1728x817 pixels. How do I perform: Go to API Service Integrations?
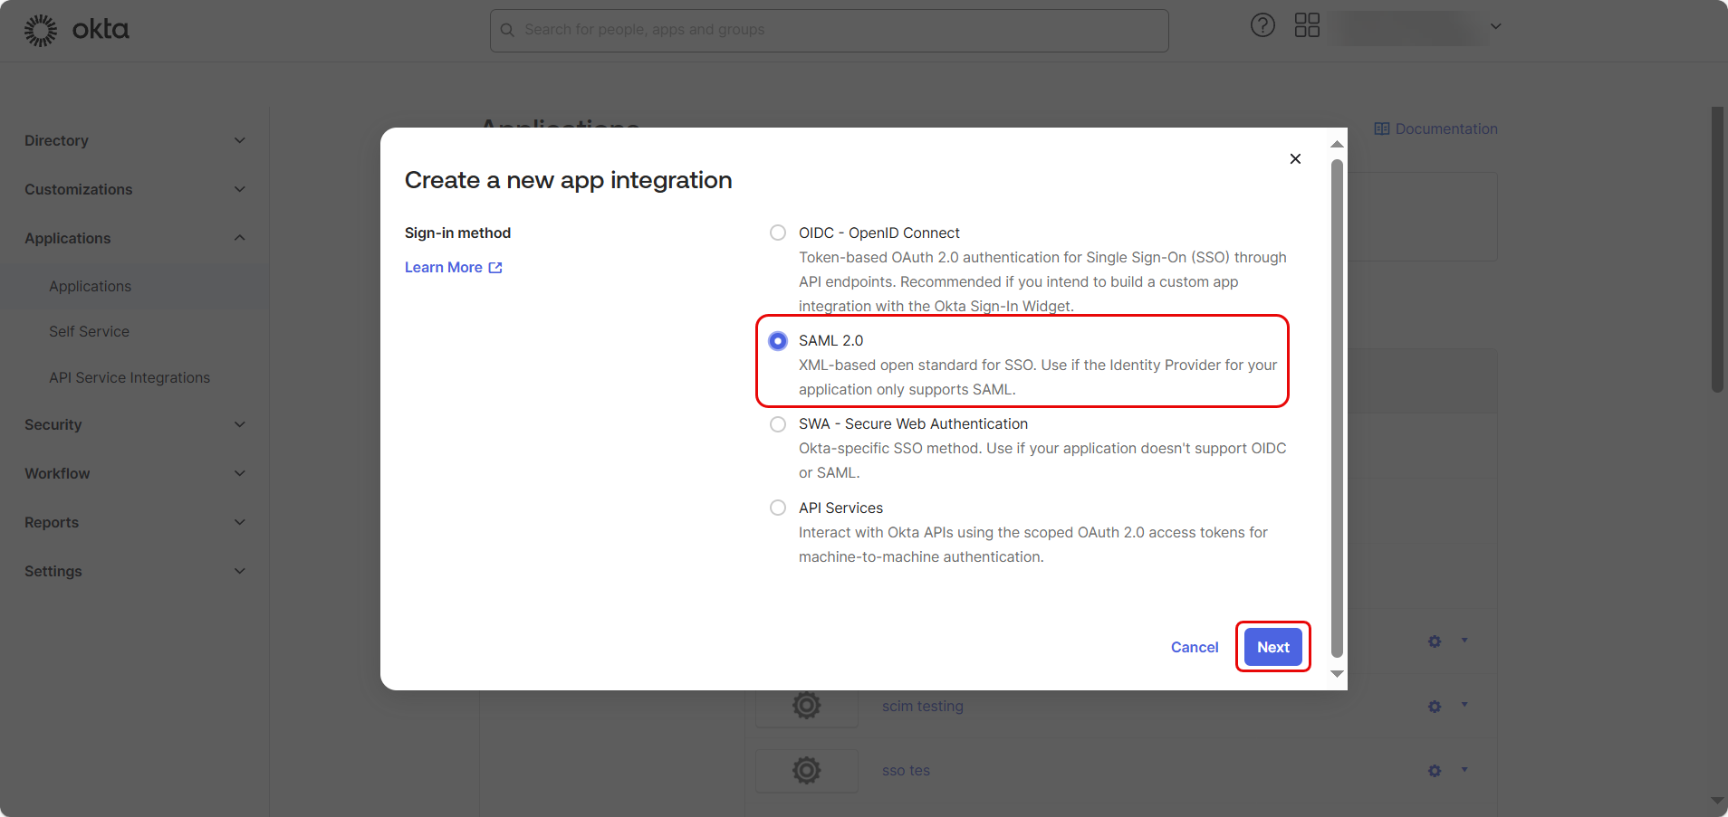pos(130,378)
